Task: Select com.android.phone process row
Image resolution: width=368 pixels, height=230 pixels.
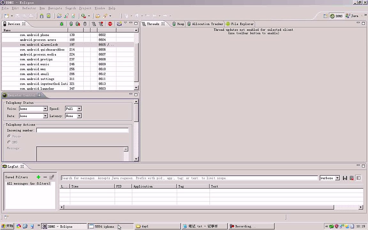Action: 68,35
